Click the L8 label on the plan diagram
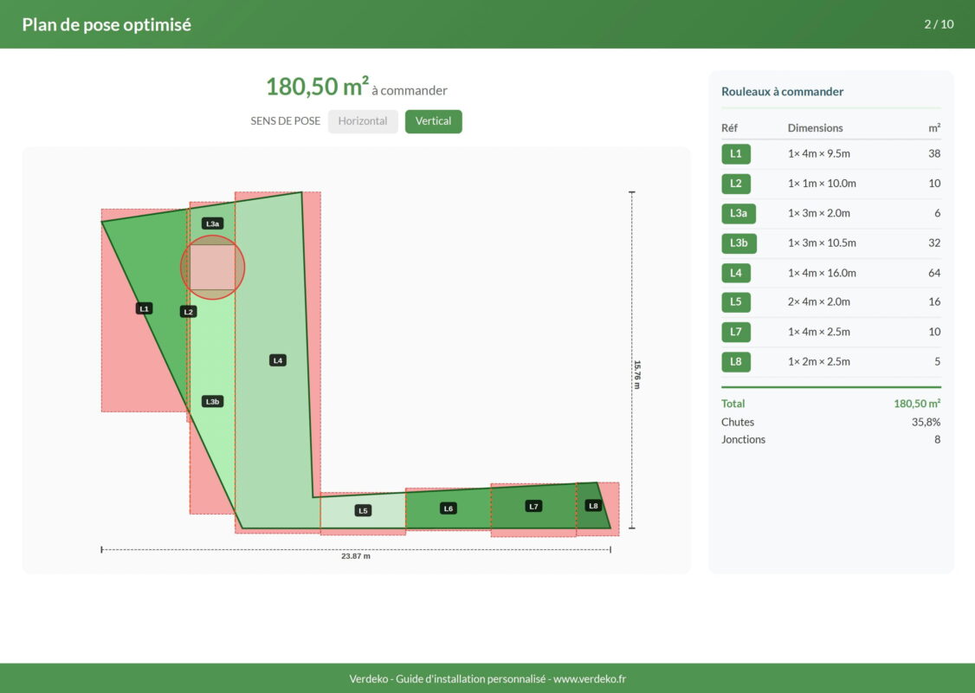 click(593, 505)
